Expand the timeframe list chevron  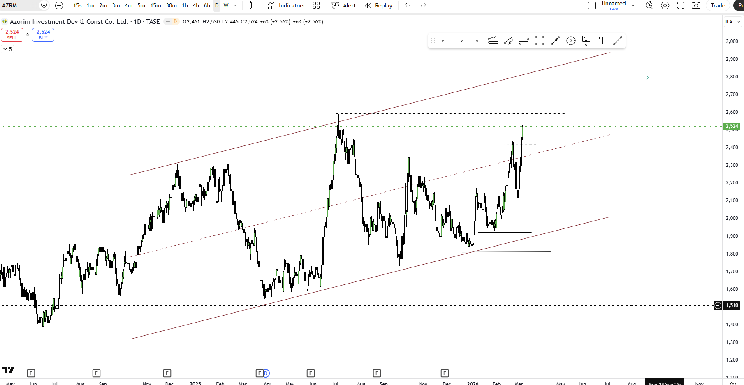pyautogui.click(x=236, y=5)
